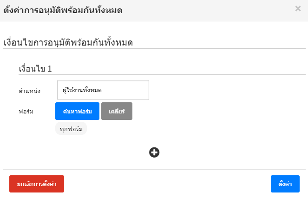Select the ทุกฟอร์ม form tag
The height and width of the screenshot is (199, 308).
pos(71,129)
